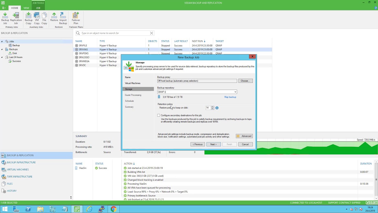The image size is (378, 213).
Task: Open the Files navigation pane
Action: pos(36,184)
